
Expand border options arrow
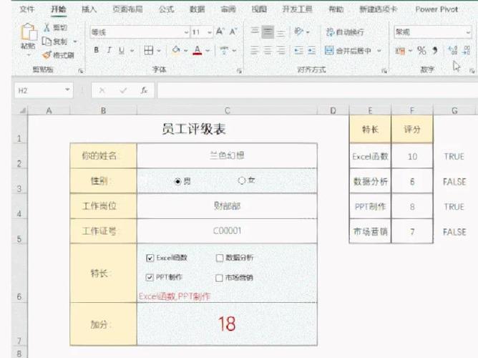point(159,50)
